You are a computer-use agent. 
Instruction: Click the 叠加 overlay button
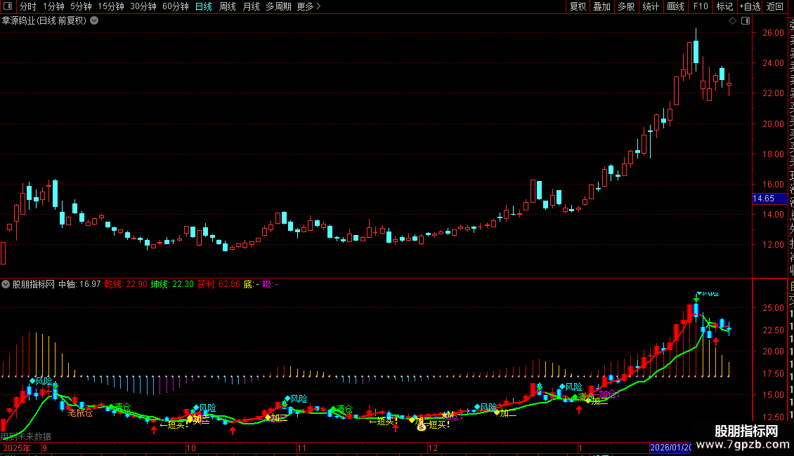click(x=602, y=6)
